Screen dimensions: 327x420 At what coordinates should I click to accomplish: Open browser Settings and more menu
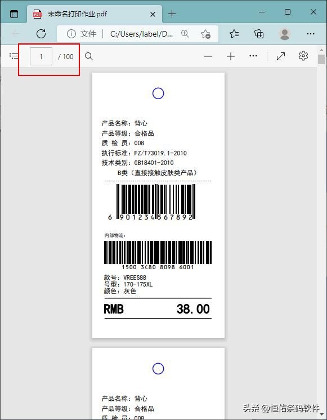point(310,34)
